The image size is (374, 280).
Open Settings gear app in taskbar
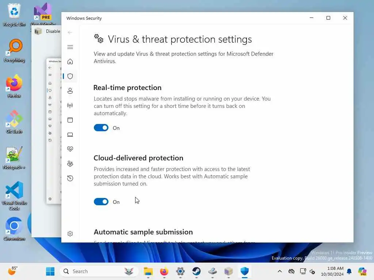point(180,271)
